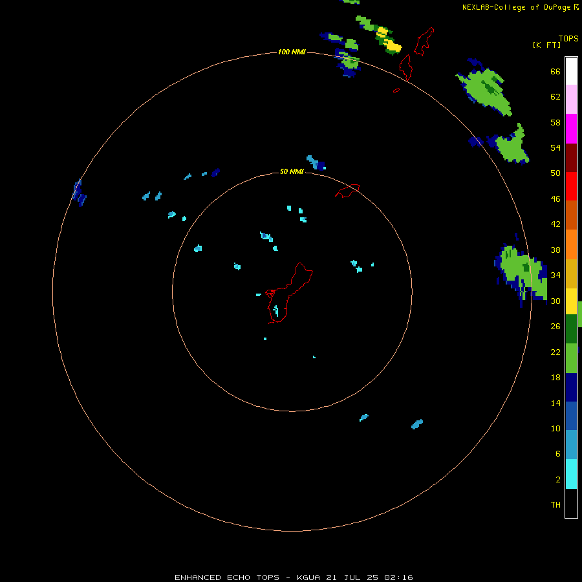Click the 42 legend value
This screenshot has width=582, height=582.
click(555, 224)
